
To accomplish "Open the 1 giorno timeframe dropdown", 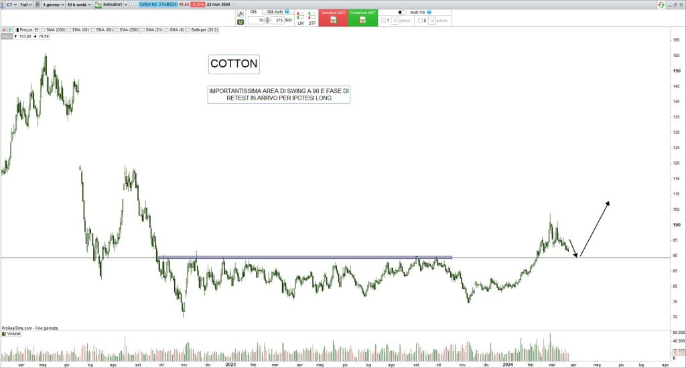I will coord(54,5).
